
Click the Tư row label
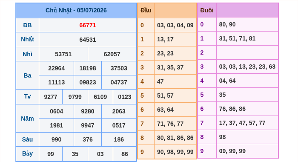pos(27,97)
